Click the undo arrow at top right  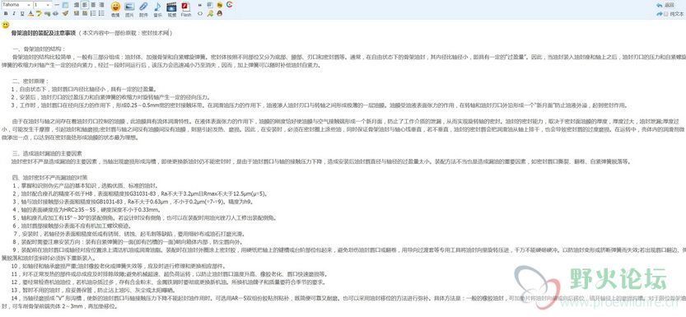click(660, 5)
